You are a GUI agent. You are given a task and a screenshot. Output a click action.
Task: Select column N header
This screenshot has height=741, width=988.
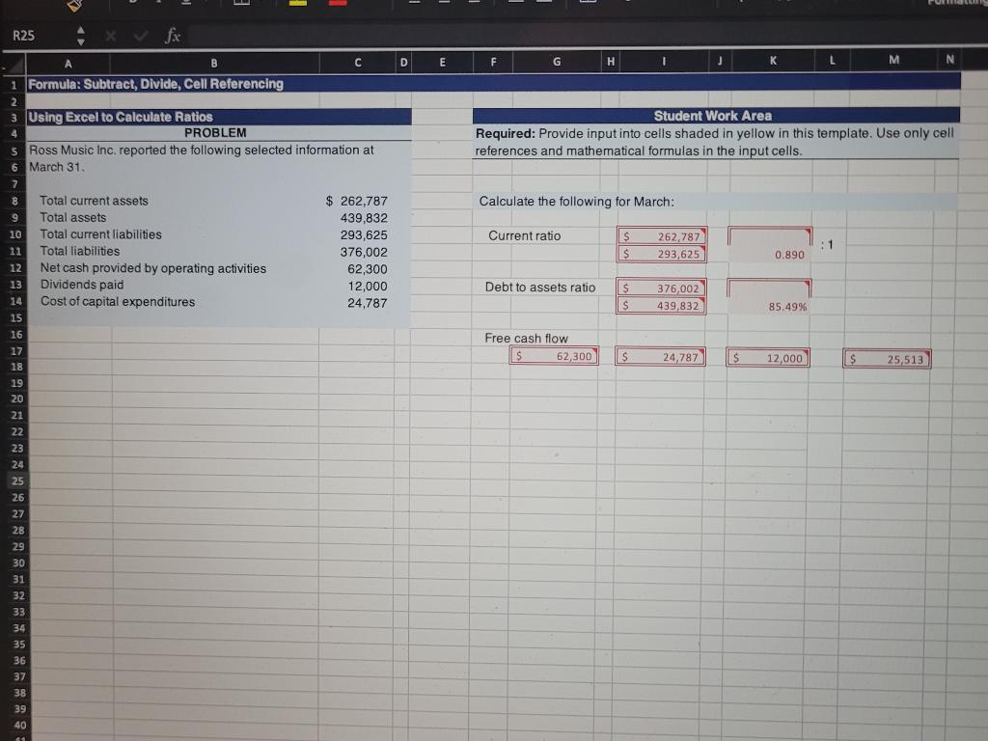point(949,59)
